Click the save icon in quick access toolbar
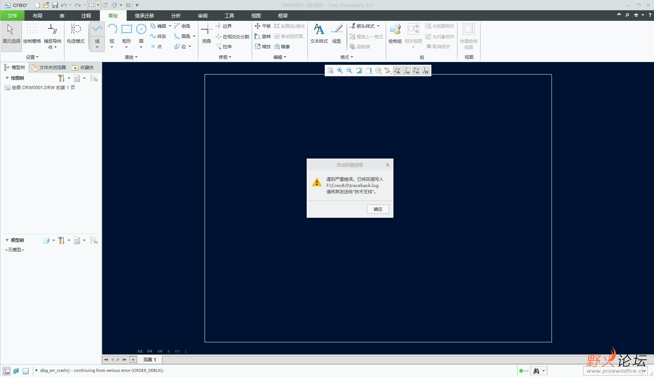654x377 pixels. coord(55,5)
